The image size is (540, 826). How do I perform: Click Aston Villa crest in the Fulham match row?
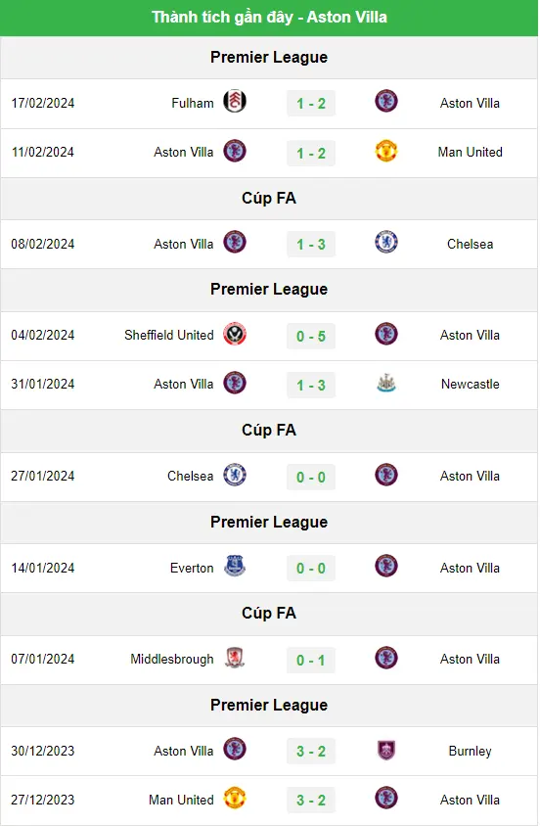tap(385, 101)
